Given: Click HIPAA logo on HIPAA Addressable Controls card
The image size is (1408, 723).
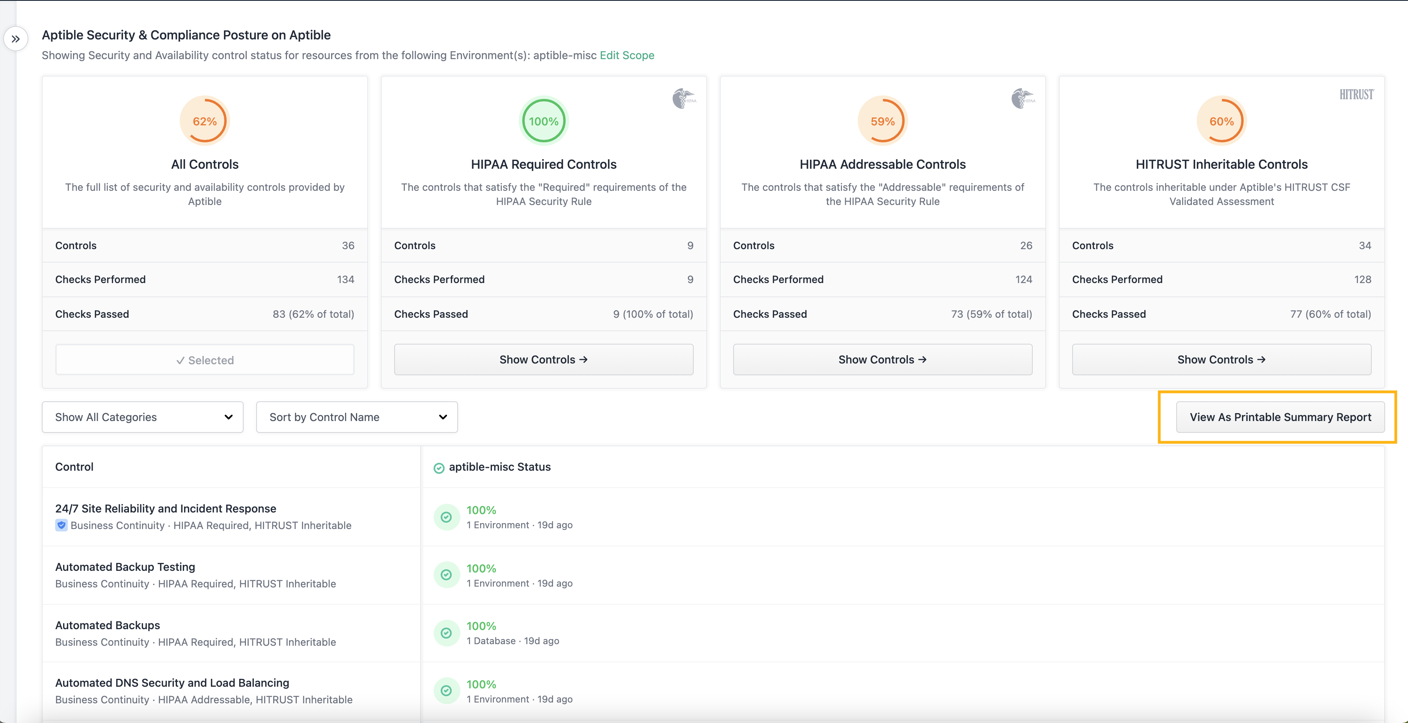Looking at the screenshot, I should [1022, 99].
